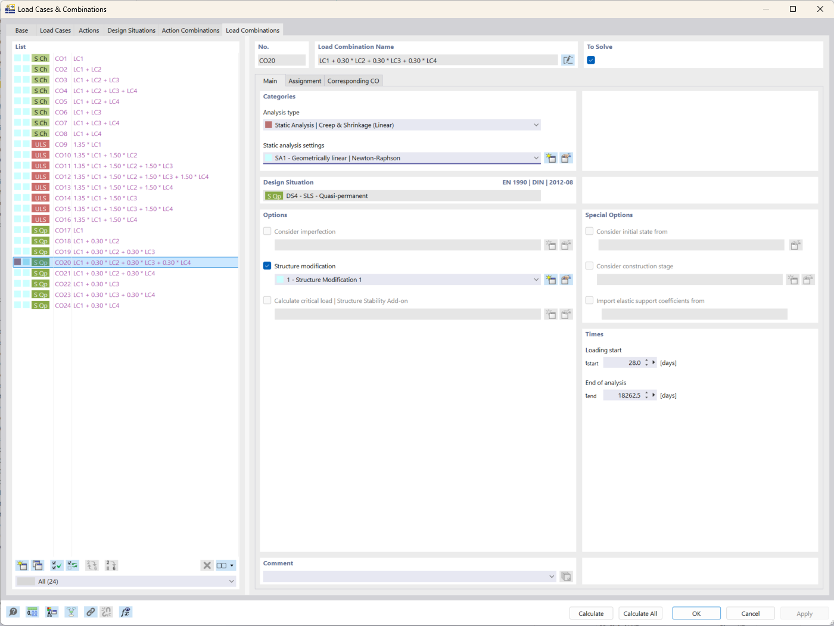This screenshot has height=626, width=834.
Task: Click the edit pencil next to the combination name
Action: [x=568, y=60]
